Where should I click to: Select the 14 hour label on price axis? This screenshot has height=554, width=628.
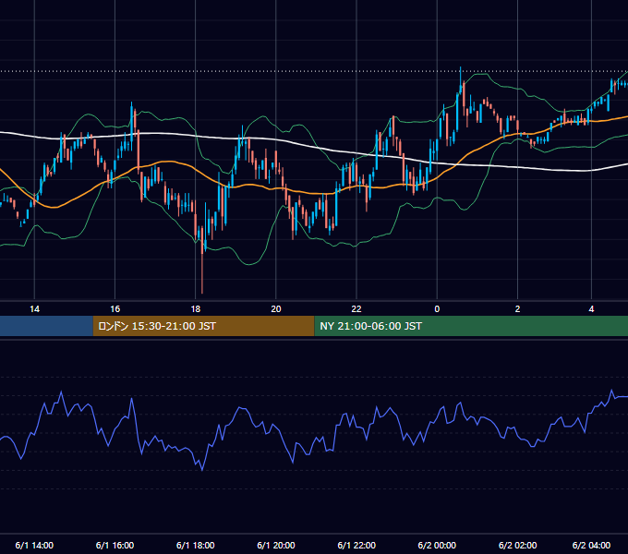point(34,309)
